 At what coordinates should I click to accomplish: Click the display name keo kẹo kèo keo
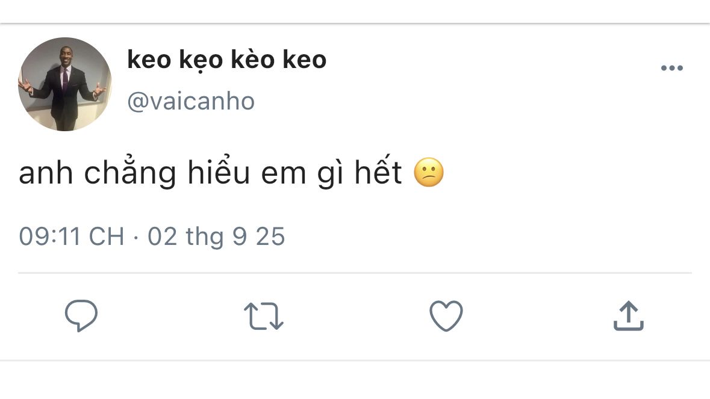click(x=226, y=60)
